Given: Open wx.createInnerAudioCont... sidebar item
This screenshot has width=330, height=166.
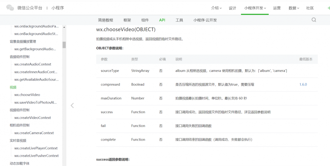Looking at the screenshot, I should coord(36,72).
